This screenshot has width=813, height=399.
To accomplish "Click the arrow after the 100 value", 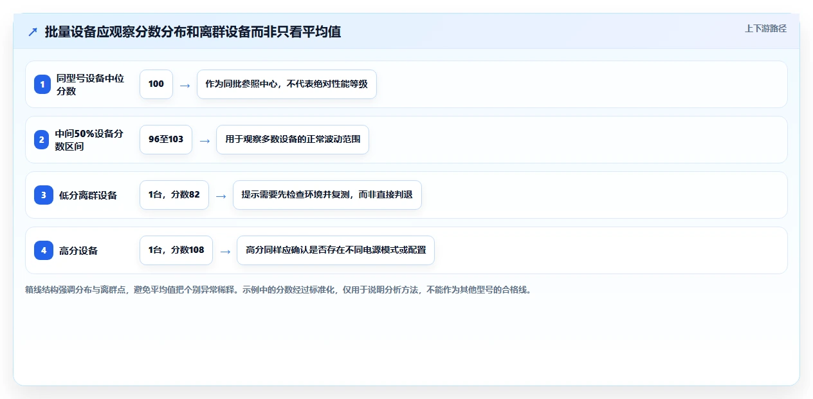I will point(185,85).
